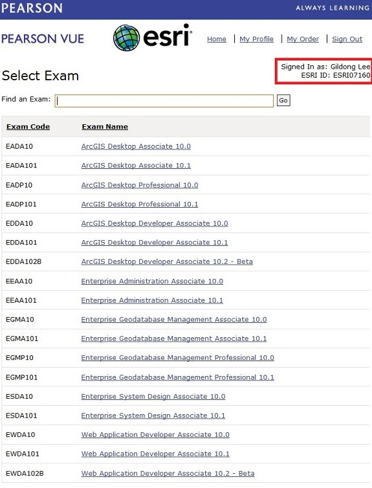Click exam code EADP101 text
372x488 pixels.
pyautogui.click(x=21, y=204)
